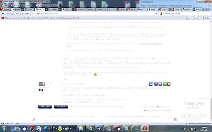Click the yellow grin smiley in Dave's post
The width and height of the screenshot is (212, 132).
pos(95,75)
